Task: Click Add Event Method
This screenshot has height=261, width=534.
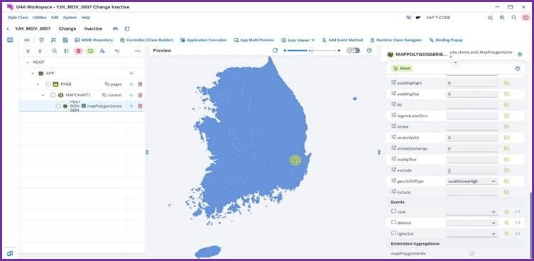Action: [x=342, y=40]
